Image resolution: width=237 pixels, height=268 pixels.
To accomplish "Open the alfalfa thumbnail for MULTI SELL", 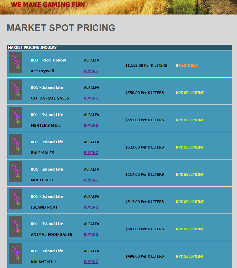I will click(x=16, y=172).
